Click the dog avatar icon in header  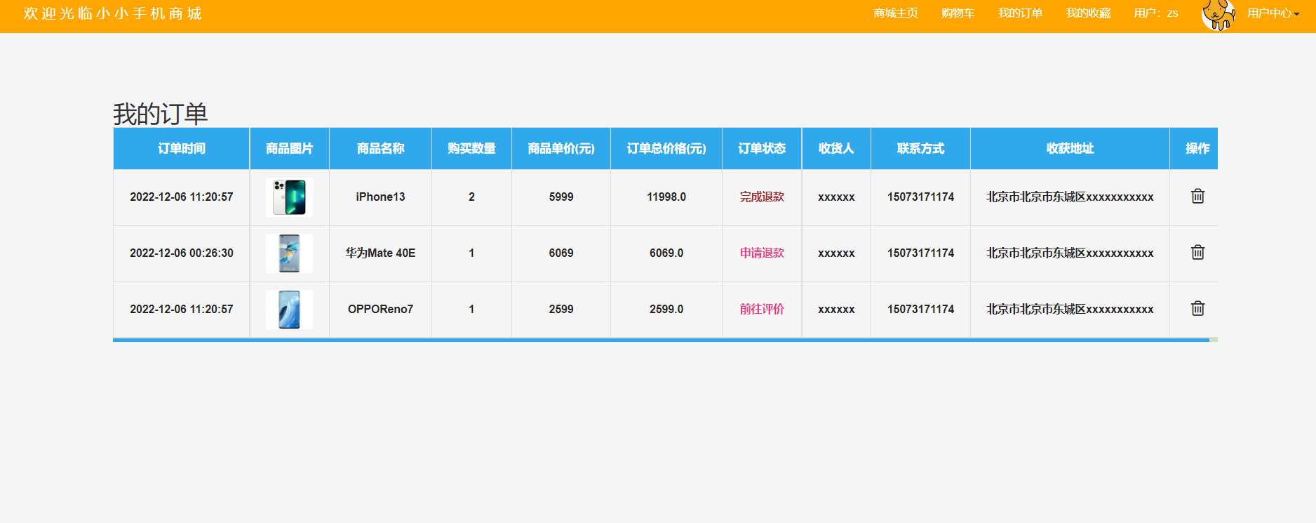(1218, 15)
